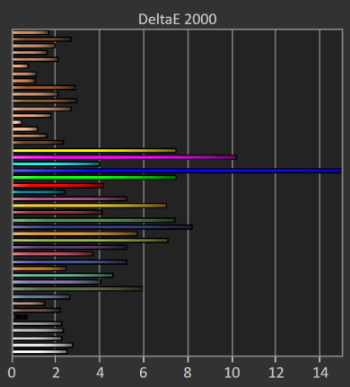Click the short black bar near the bottom

pos(21,317)
